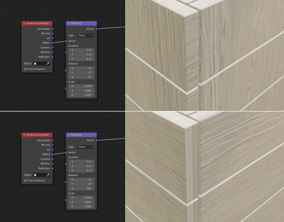Adjust the Rotation Z slider on bottom Mapping node
The height and width of the screenshot is (222, 284).
coord(81,187)
